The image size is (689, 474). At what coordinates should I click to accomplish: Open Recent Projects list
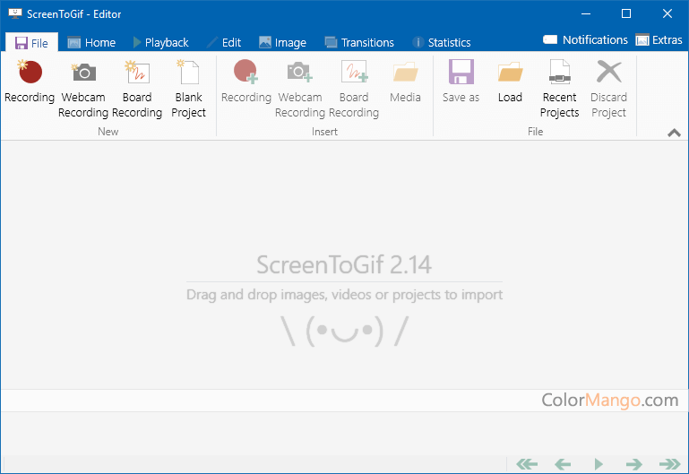(559, 88)
